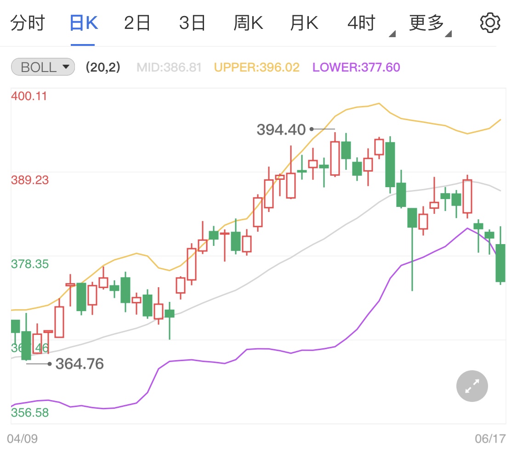Click the 378.35 axis label
This screenshot has height=451, width=517.
(x=30, y=264)
